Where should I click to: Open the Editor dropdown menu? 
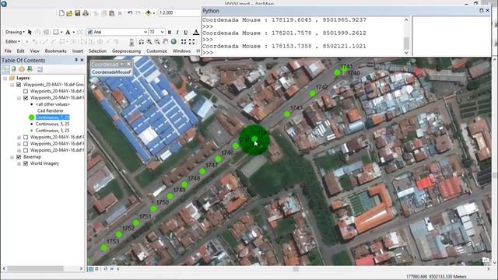[x=12, y=41]
